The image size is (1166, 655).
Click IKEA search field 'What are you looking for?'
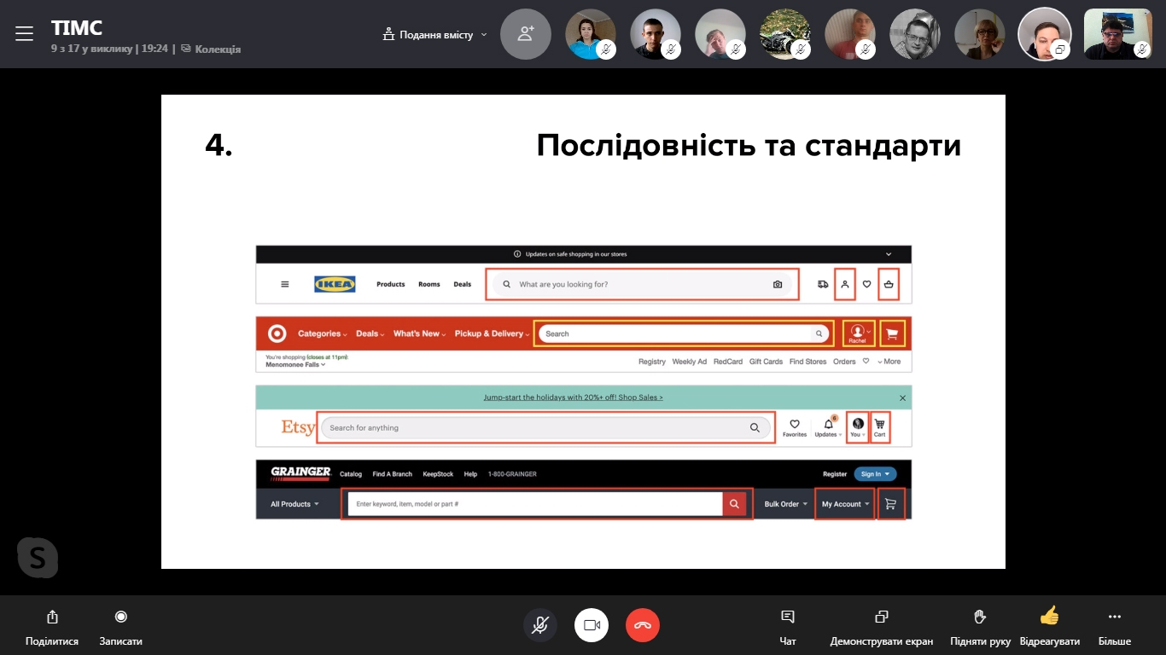643,284
